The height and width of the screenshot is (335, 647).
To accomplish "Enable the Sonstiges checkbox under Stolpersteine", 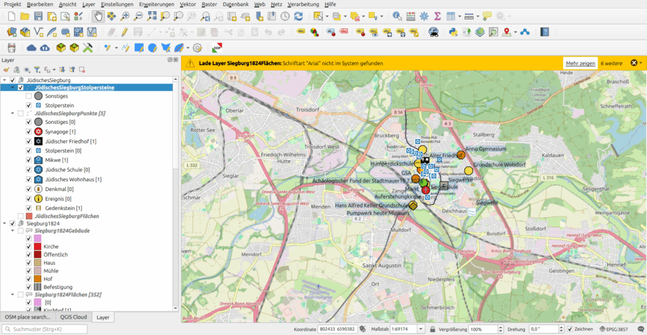I will click(28, 96).
